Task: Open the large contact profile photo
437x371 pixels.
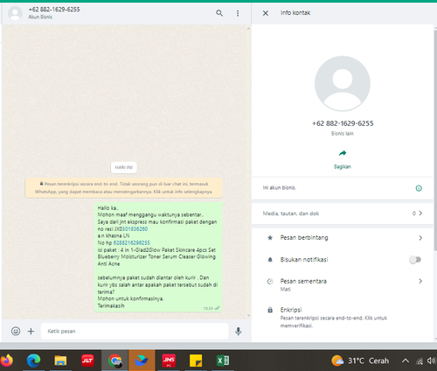Action: 343,83
